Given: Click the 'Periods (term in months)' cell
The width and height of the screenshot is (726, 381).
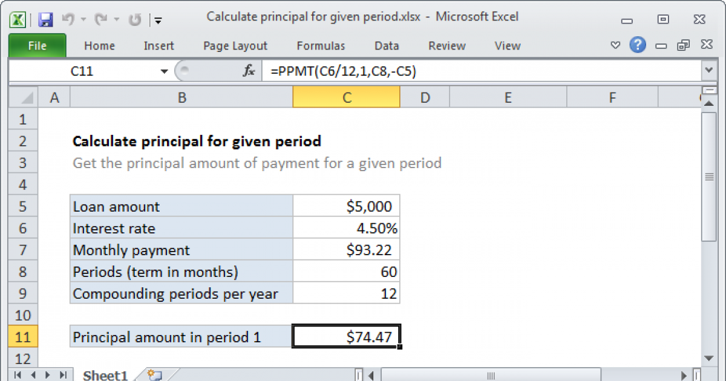Looking at the screenshot, I should [181, 272].
